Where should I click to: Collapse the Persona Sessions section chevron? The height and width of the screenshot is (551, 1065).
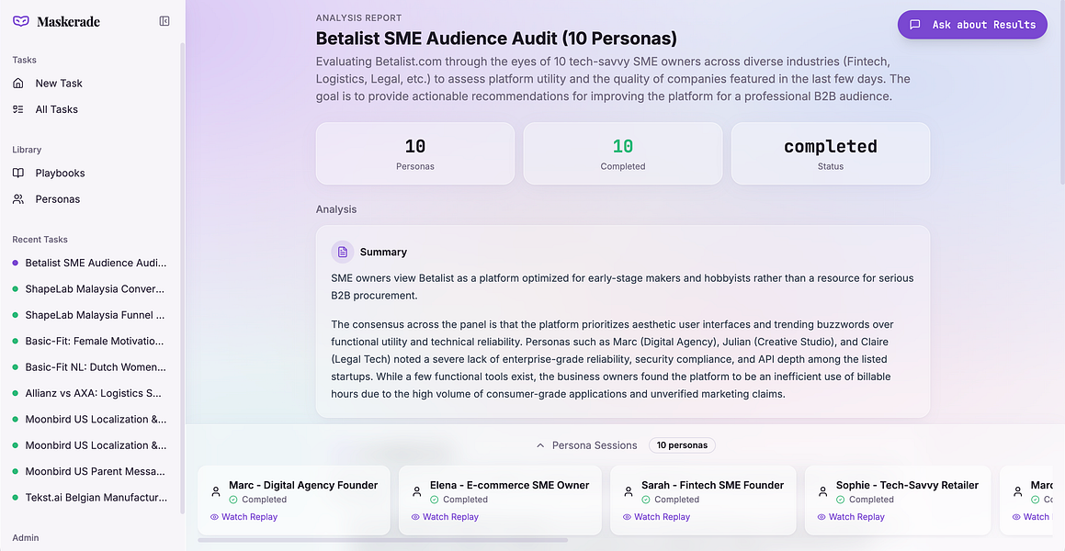(x=540, y=445)
